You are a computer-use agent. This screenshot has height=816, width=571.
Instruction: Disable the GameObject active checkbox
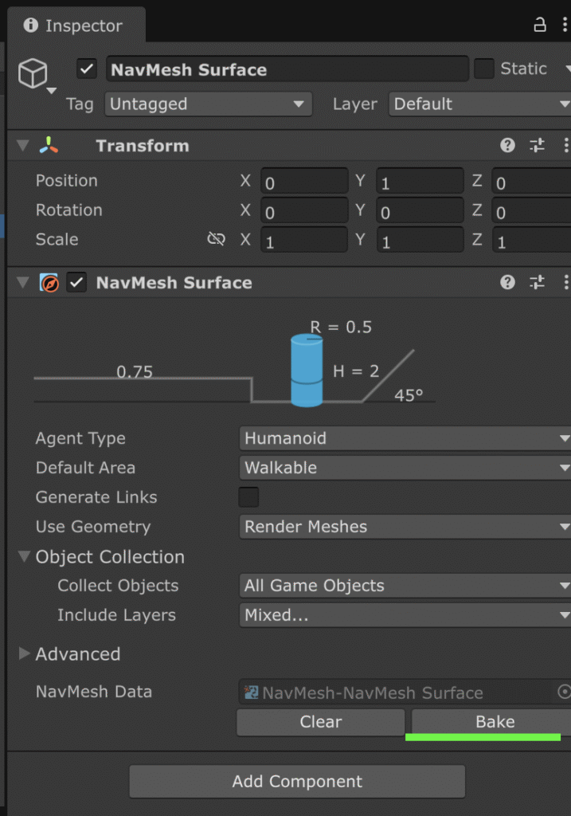point(87,69)
